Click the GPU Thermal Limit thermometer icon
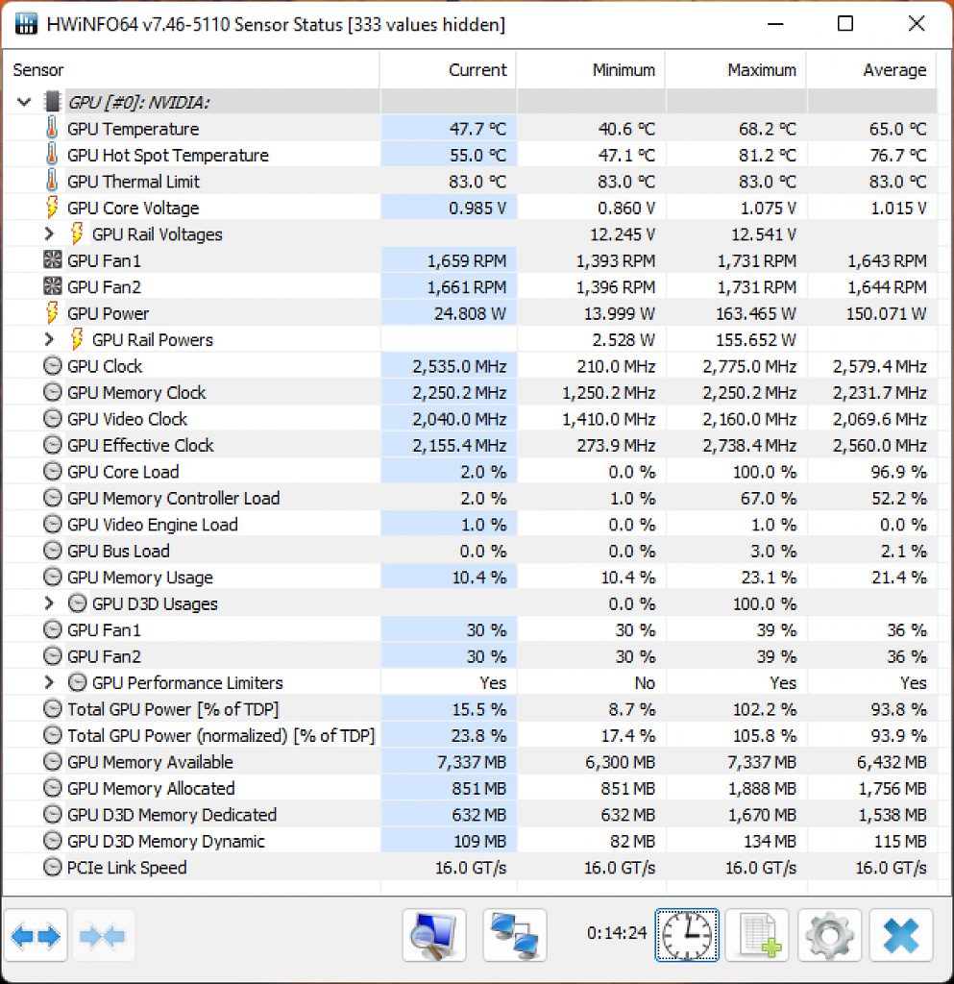 (52, 181)
